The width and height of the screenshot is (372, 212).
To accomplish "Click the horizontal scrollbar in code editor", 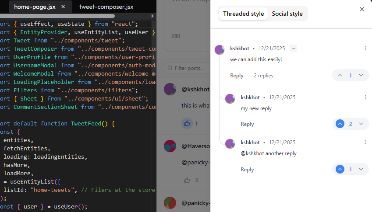I will (x=57, y=16).
